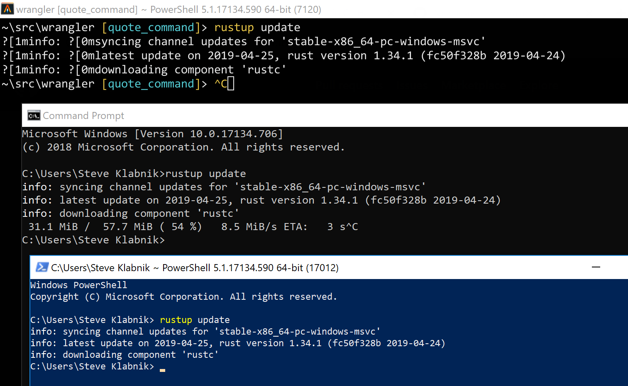The image size is (628, 386).
Task: Click the downloading component 'rustc' info line
Action: (129, 213)
